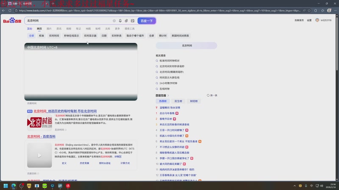Switch to the 地图 tab

88,29
